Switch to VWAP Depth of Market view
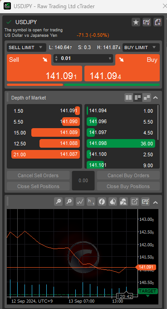The image size is (167, 309). pos(147,97)
